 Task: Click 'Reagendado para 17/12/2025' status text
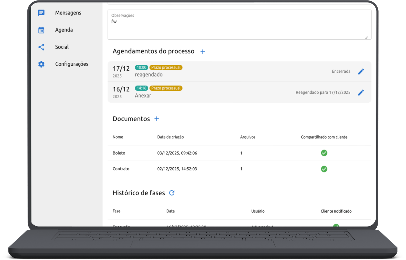tap(323, 92)
